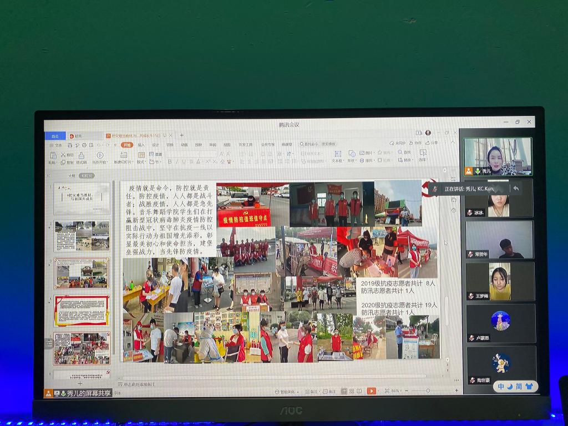Click 秀儿 participant video in Tencent Meeting
Image resolution: width=568 pixels, height=426 pixels.
pyautogui.click(x=498, y=156)
